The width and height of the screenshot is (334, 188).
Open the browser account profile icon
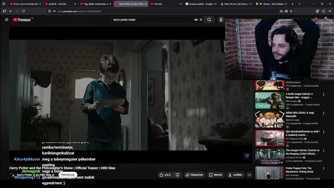point(317,11)
